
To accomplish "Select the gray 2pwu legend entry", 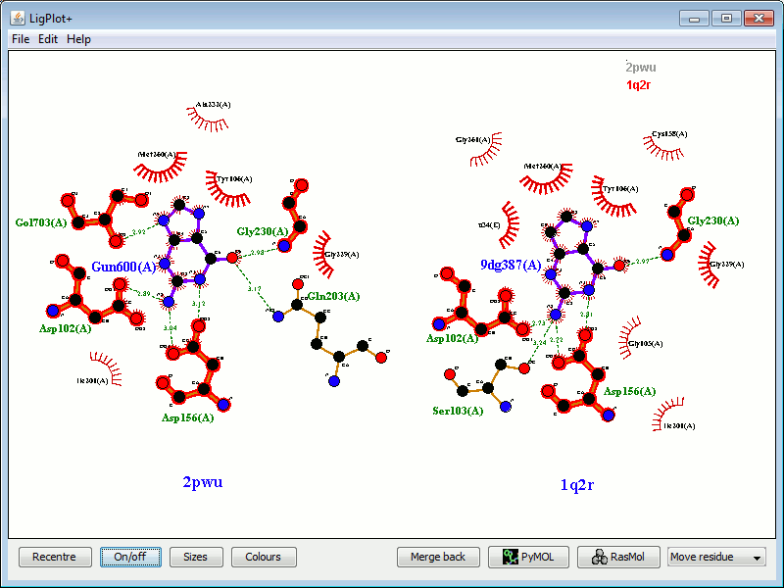I will point(641,68).
